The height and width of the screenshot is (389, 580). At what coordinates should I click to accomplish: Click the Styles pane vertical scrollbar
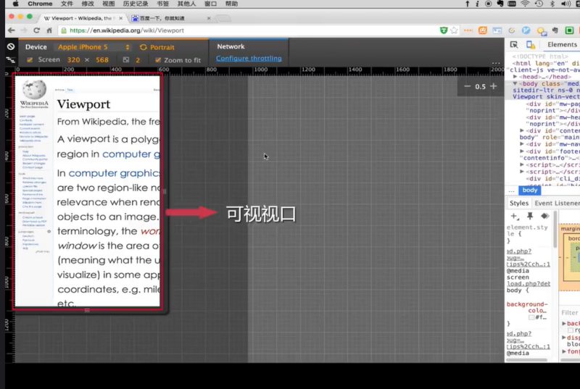(x=555, y=230)
